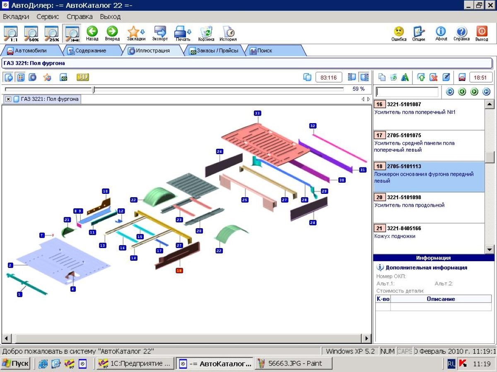The image size is (497, 372).
Task: Go to previous part with green arrow
Action: tap(462, 92)
